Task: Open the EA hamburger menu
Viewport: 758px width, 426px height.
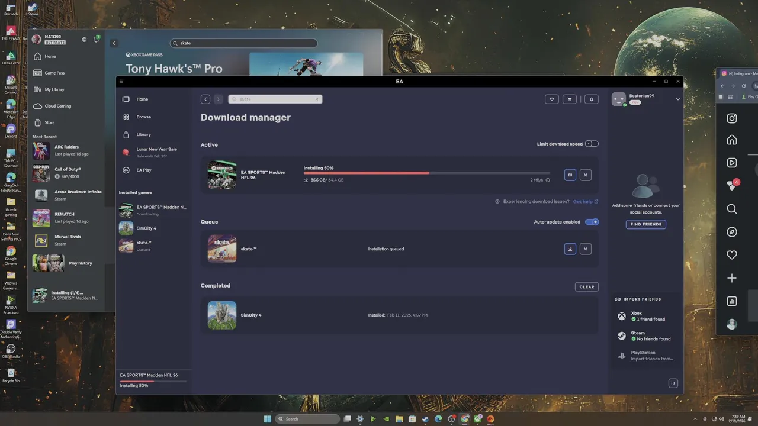Action: pyautogui.click(x=121, y=82)
